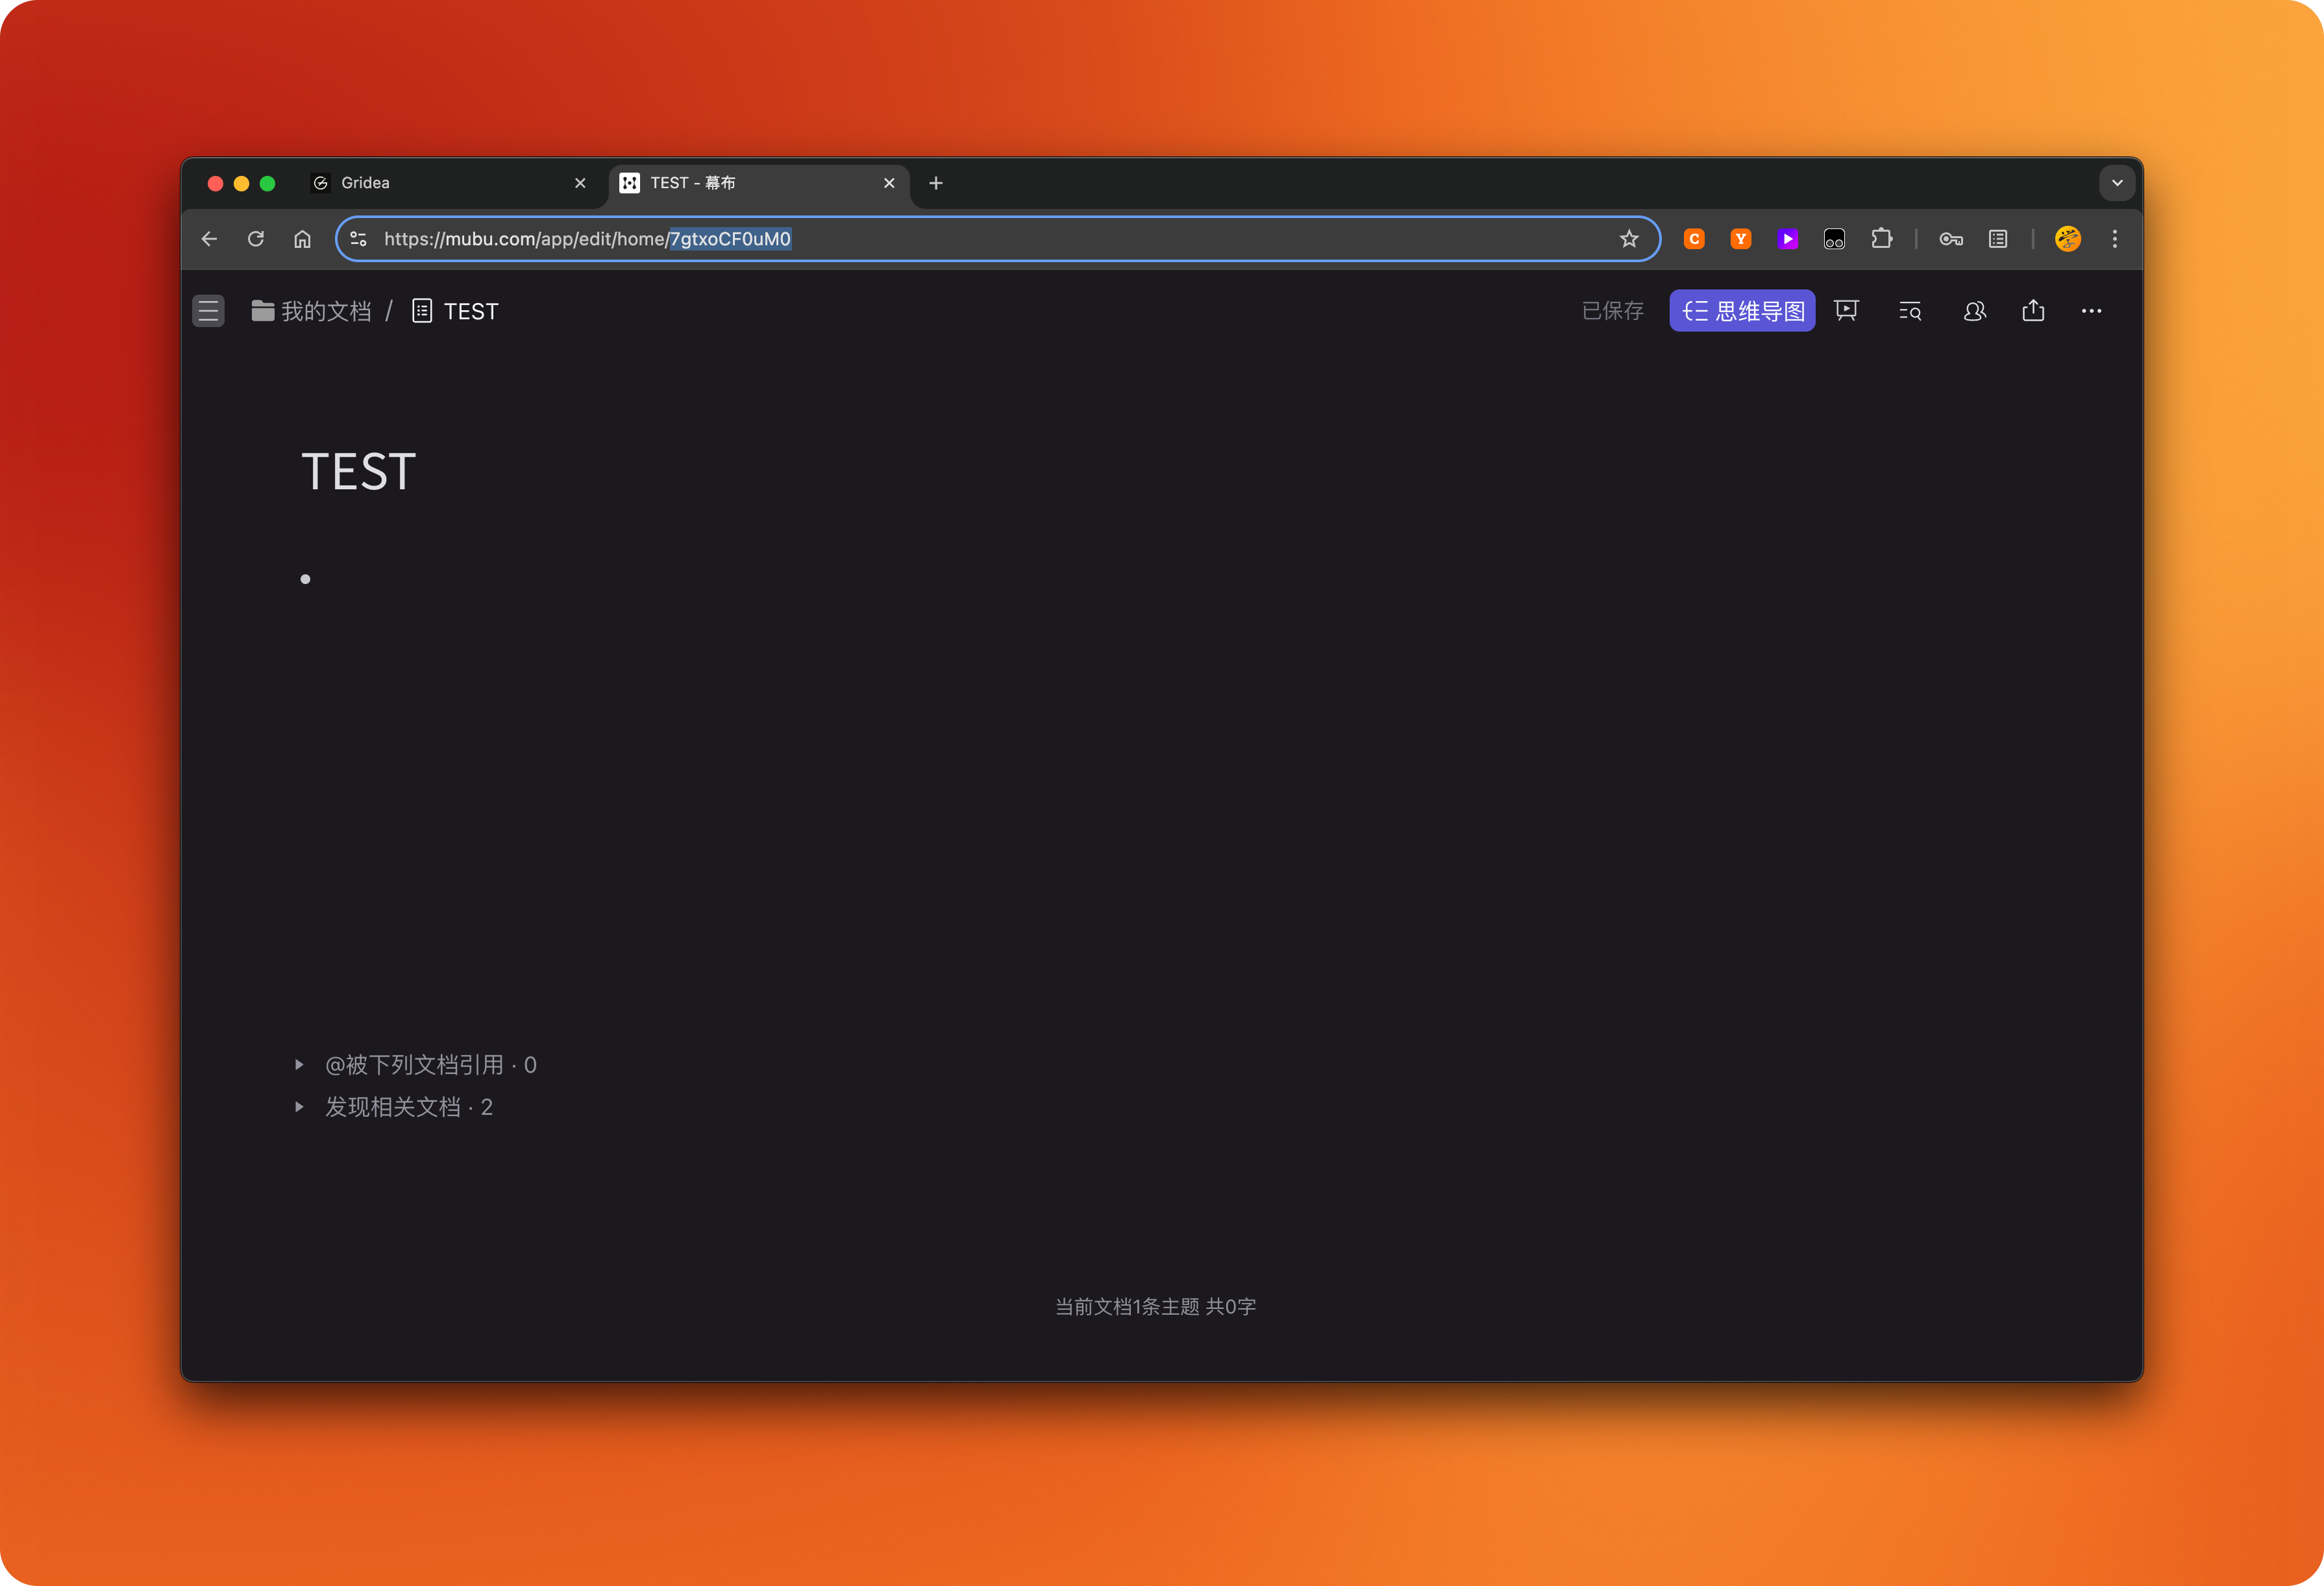Viewport: 2324px width, 1586px height.
Task: Start presentation mode icon
Action: click(x=1846, y=311)
